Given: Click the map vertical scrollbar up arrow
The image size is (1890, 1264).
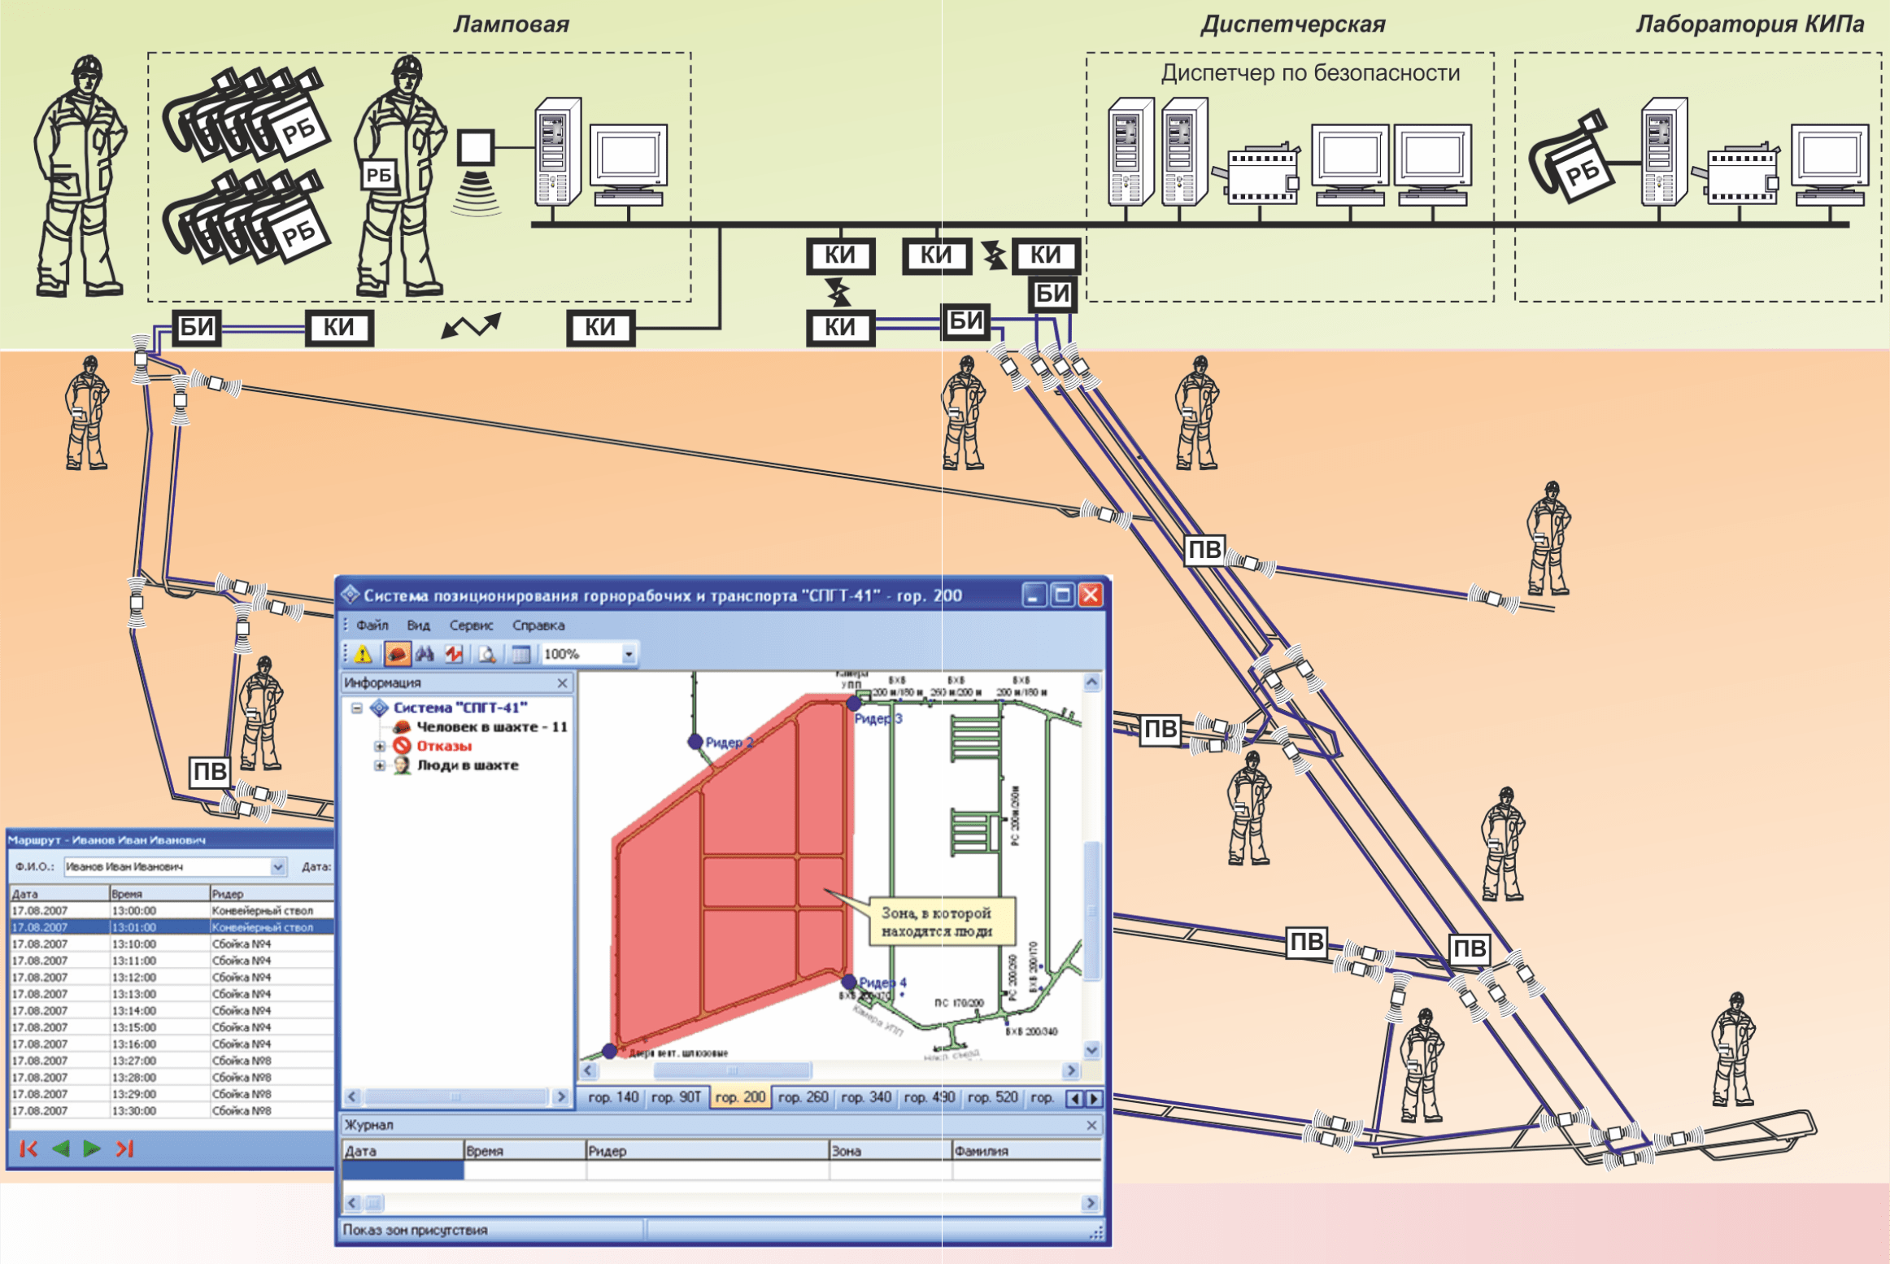Looking at the screenshot, I should 1091,682.
